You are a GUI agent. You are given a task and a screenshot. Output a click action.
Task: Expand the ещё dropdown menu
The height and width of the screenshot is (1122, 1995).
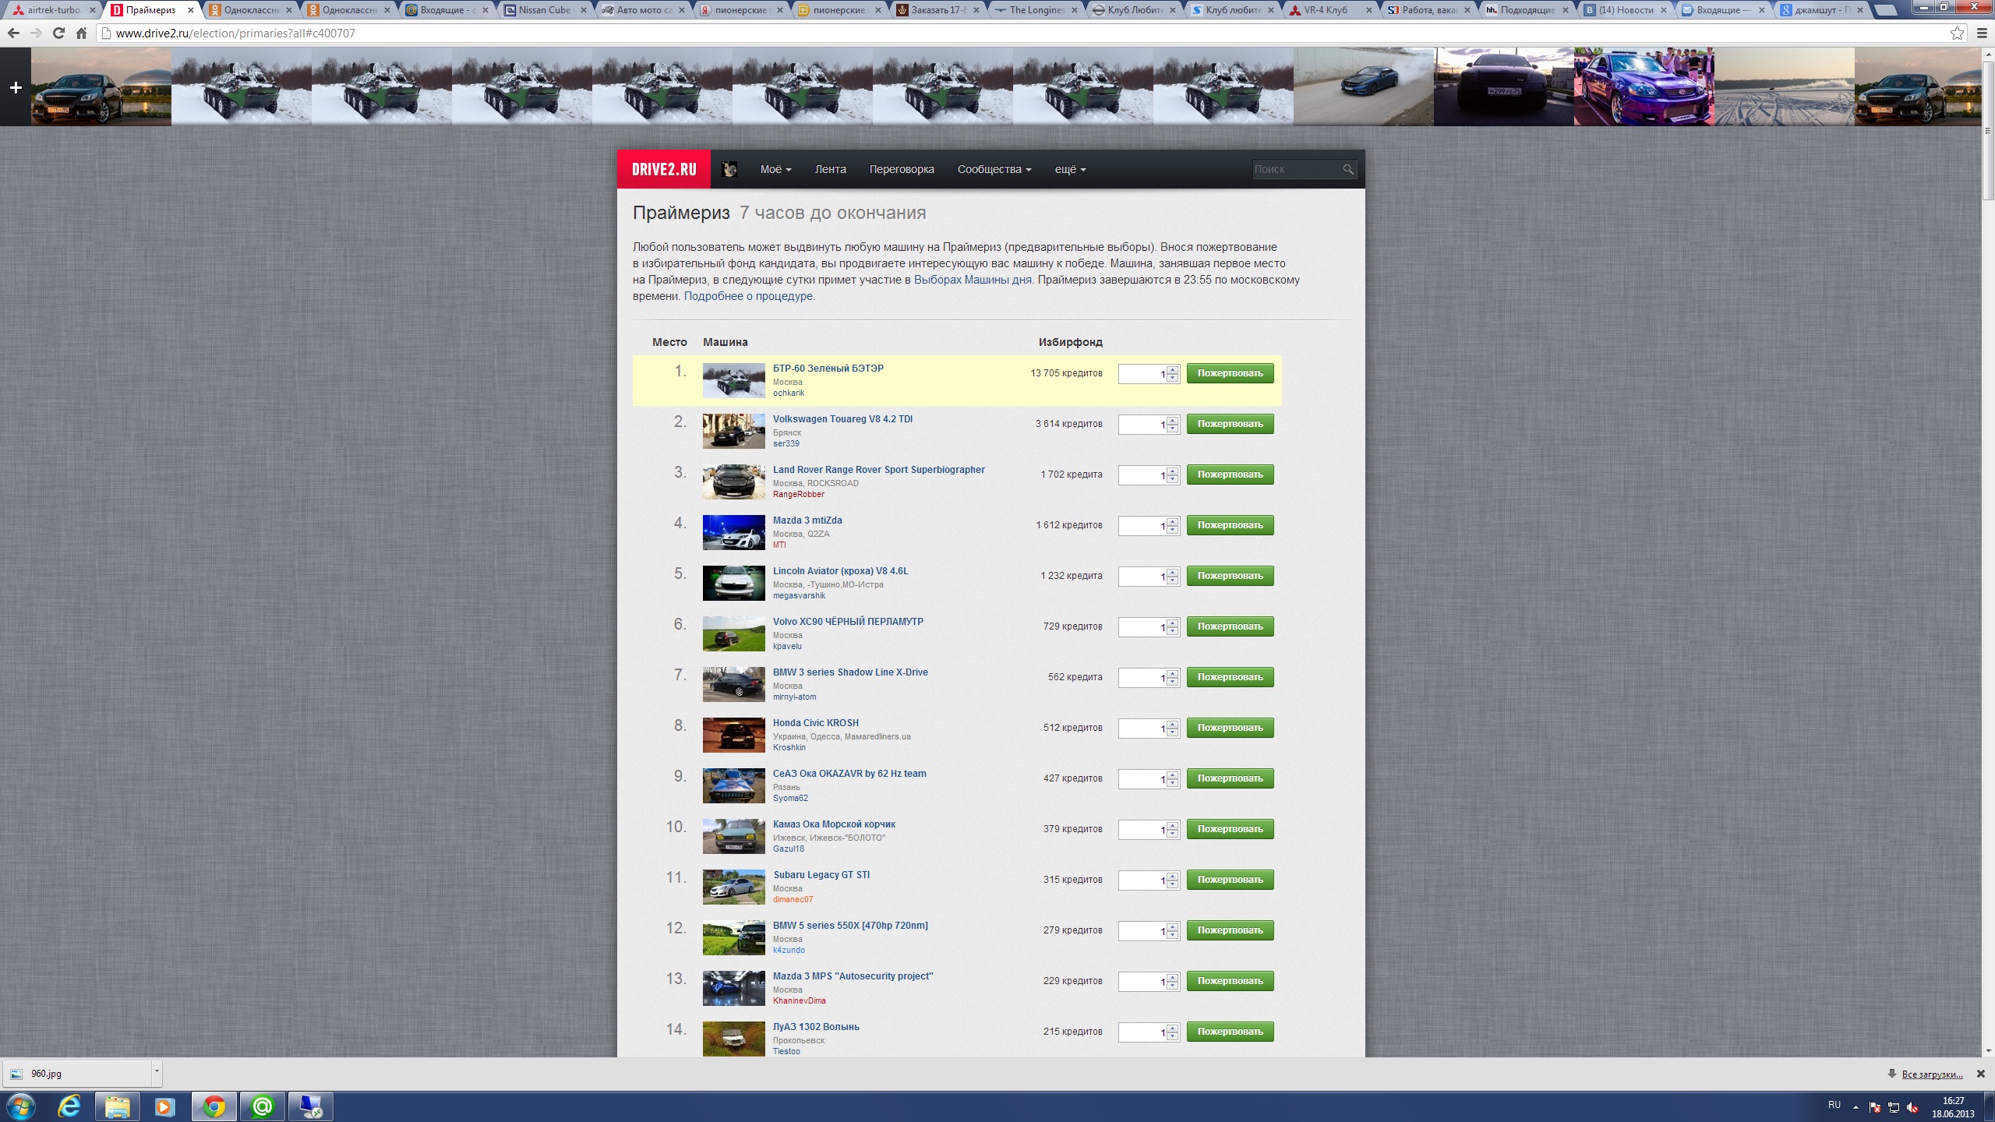1069,170
